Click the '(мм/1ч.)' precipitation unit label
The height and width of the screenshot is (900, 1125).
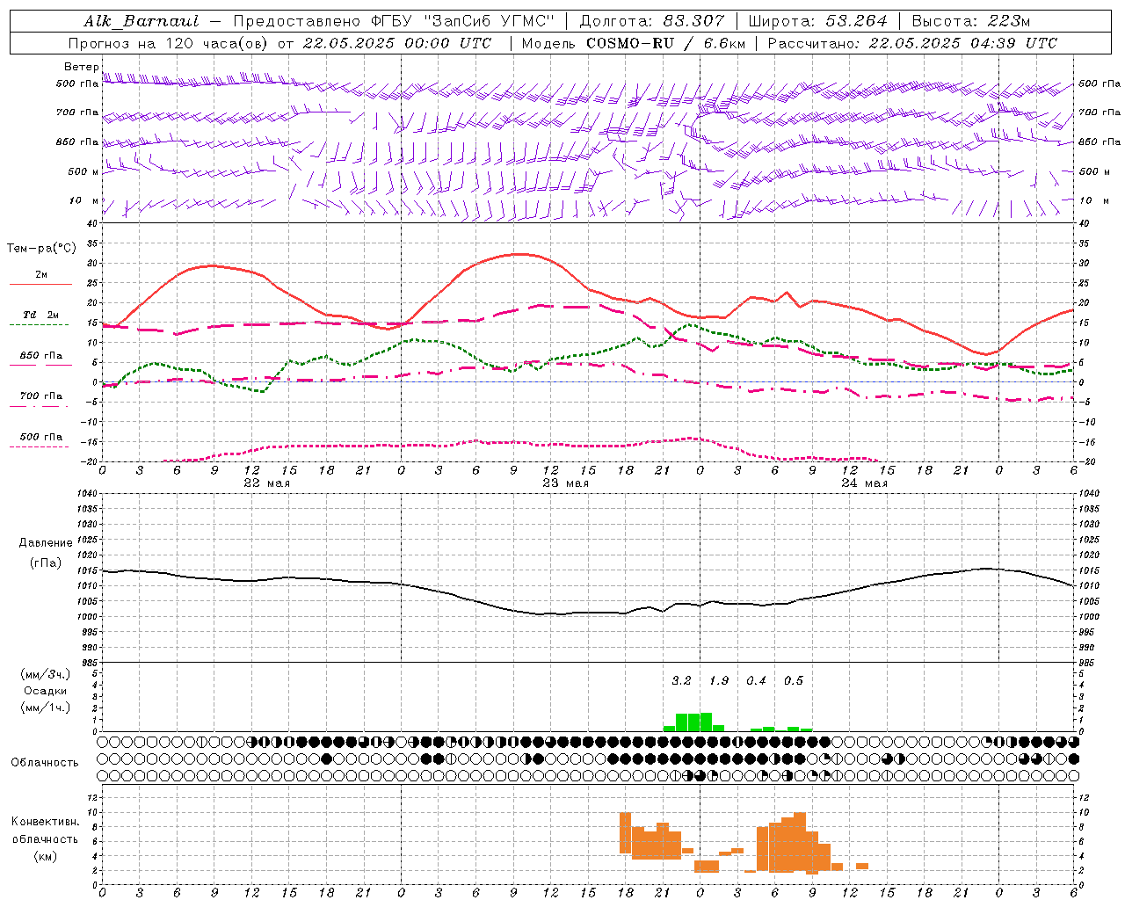[46, 708]
